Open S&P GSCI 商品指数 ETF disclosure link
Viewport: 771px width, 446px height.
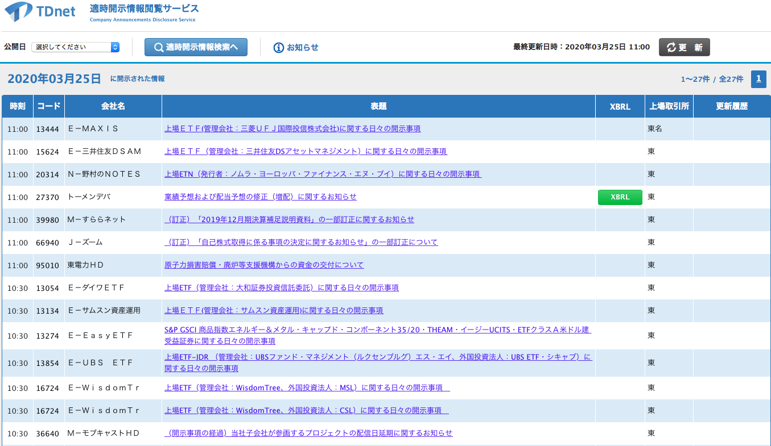click(x=378, y=336)
